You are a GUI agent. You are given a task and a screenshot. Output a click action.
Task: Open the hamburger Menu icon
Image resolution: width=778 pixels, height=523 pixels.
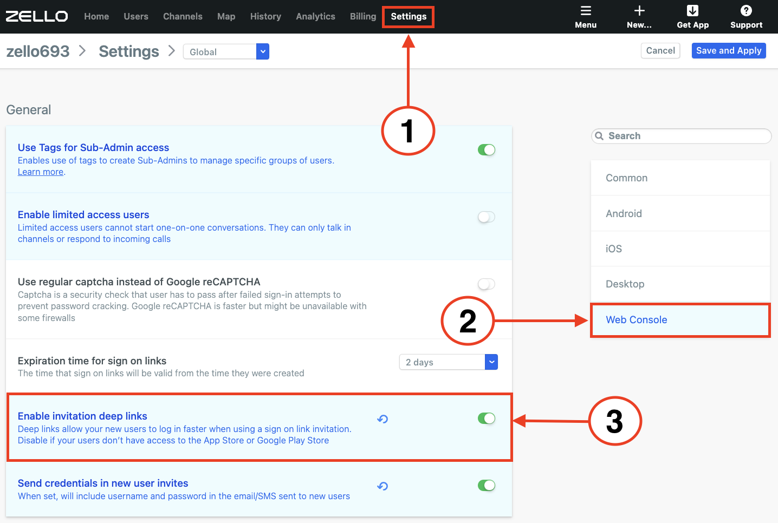click(586, 11)
